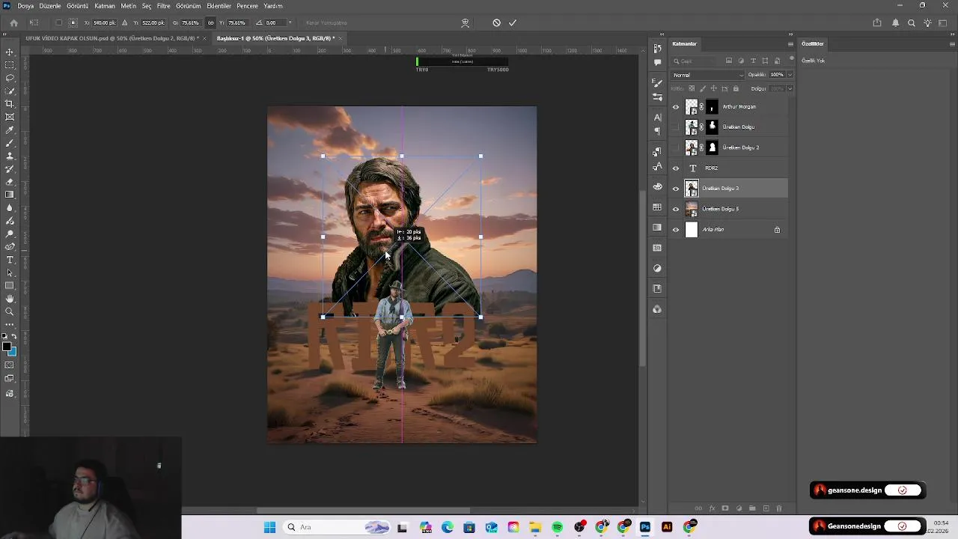Open the Character panel icon

[657, 118]
